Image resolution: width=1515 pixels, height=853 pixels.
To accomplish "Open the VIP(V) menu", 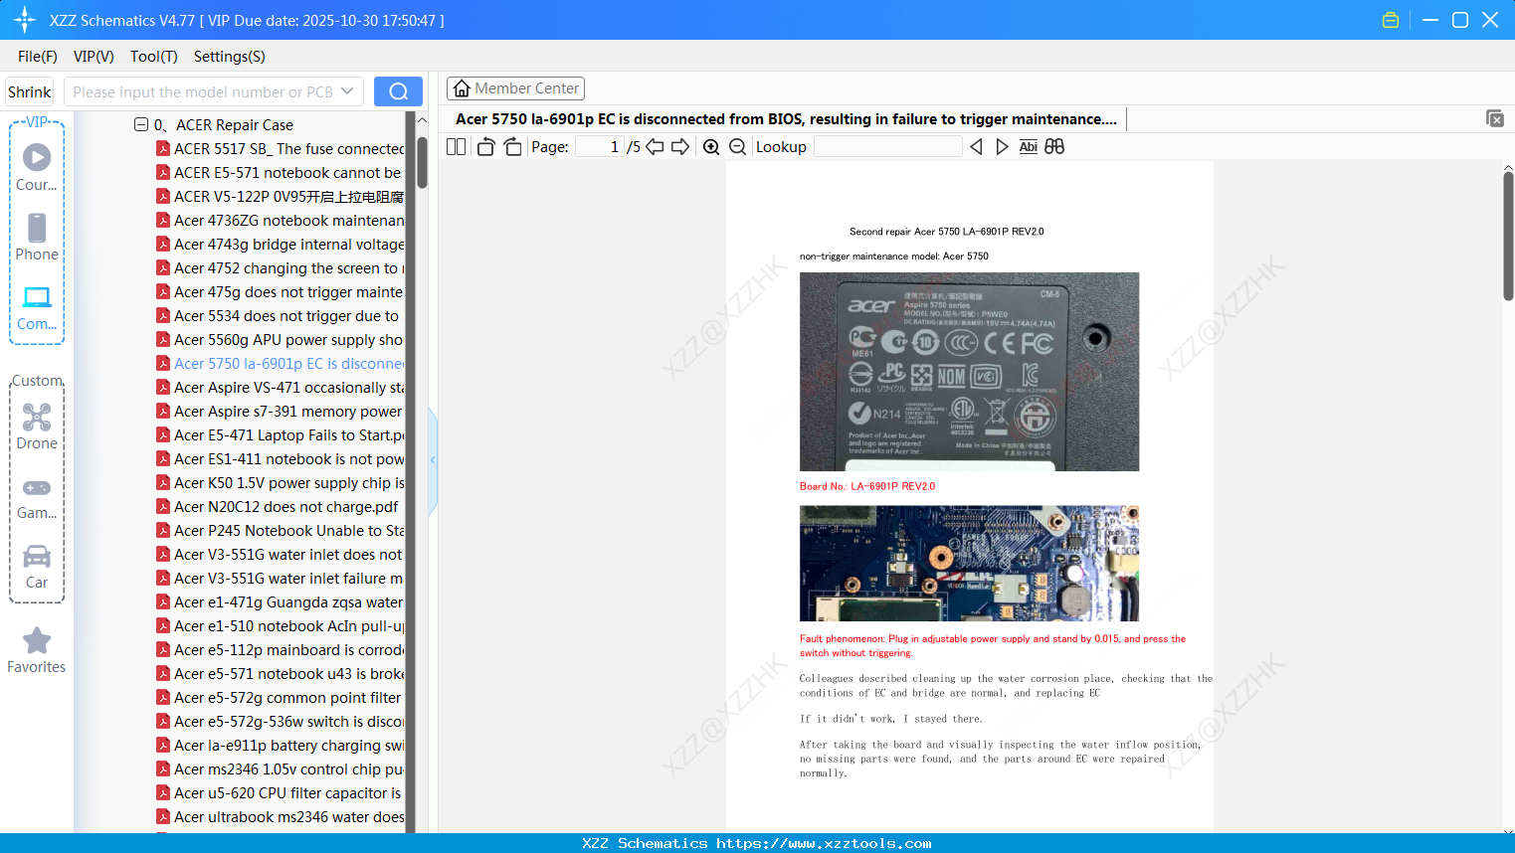I will [94, 57].
